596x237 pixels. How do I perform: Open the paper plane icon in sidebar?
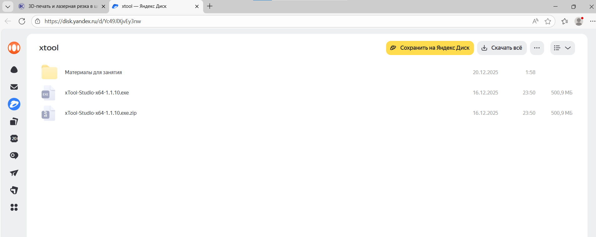pos(14,173)
